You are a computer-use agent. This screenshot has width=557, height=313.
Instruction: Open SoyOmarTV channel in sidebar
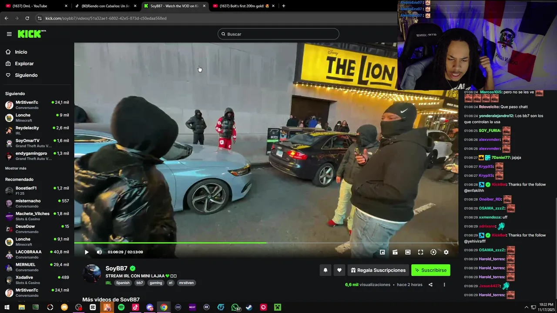click(37, 143)
